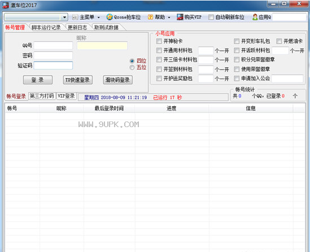Open the account combo box dropdown
The image size is (310, 252).
point(64,17)
